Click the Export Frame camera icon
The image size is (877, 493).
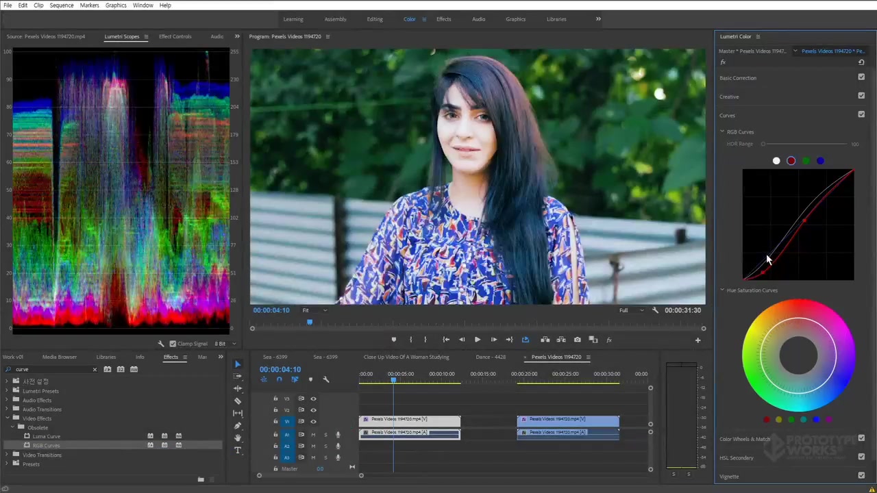[x=577, y=340]
